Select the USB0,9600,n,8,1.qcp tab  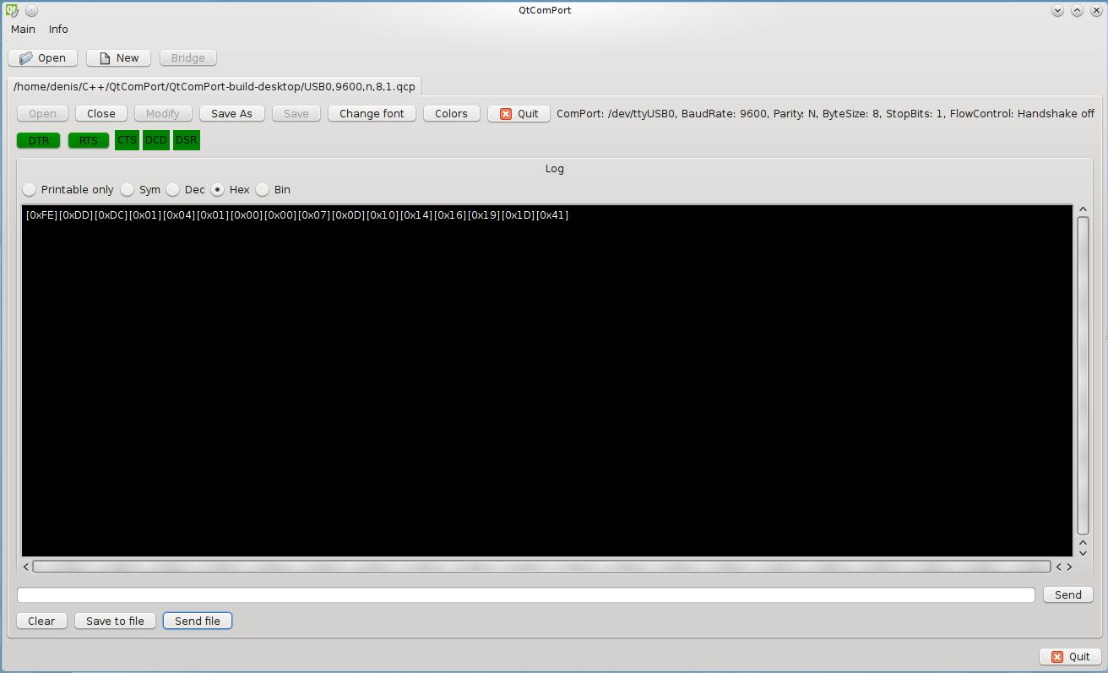tap(215, 86)
